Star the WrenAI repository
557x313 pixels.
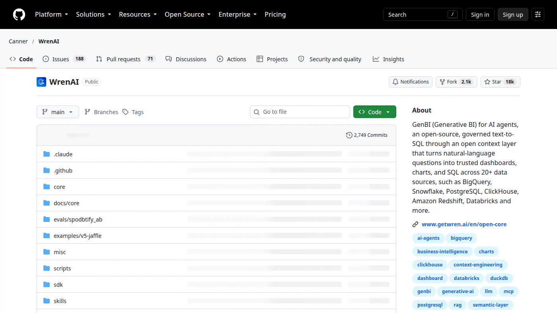pos(501,82)
